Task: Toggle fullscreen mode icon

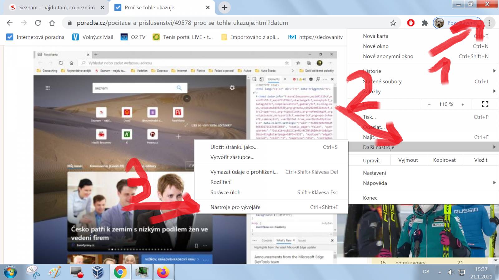Action: [485, 104]
